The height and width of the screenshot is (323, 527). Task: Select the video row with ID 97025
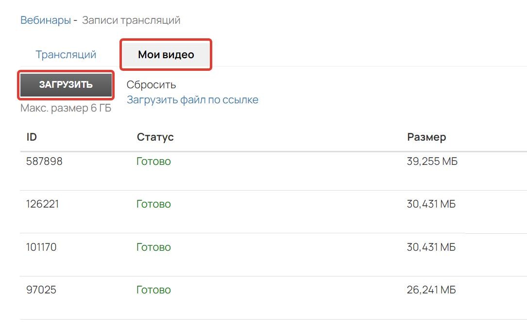273,298
